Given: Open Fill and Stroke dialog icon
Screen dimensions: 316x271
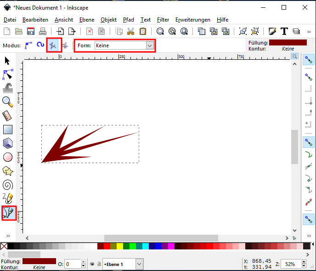Looking at the screenshot, I should [272, 31].
